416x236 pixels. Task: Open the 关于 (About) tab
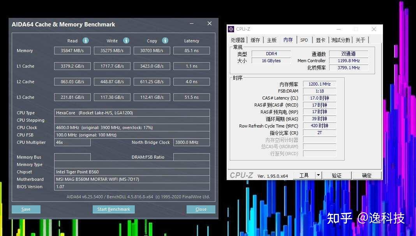[x=361, y=39]
